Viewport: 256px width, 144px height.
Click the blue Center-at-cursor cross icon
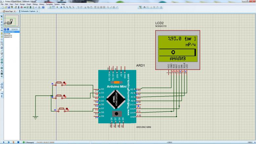pos(61,7)
